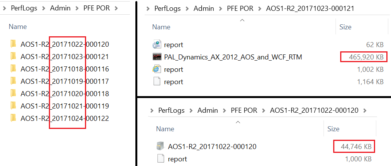The width and height of the screenshot is (391, 166).
Task: Click the compressed AOS1-R2_20171022-000120 archive icon
Action: pyautogui.click(x=161, y=146)
